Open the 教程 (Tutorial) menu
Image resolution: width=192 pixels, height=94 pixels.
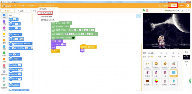tap(25, 6)
